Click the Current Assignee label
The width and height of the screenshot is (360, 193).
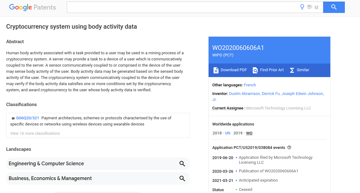228,108
